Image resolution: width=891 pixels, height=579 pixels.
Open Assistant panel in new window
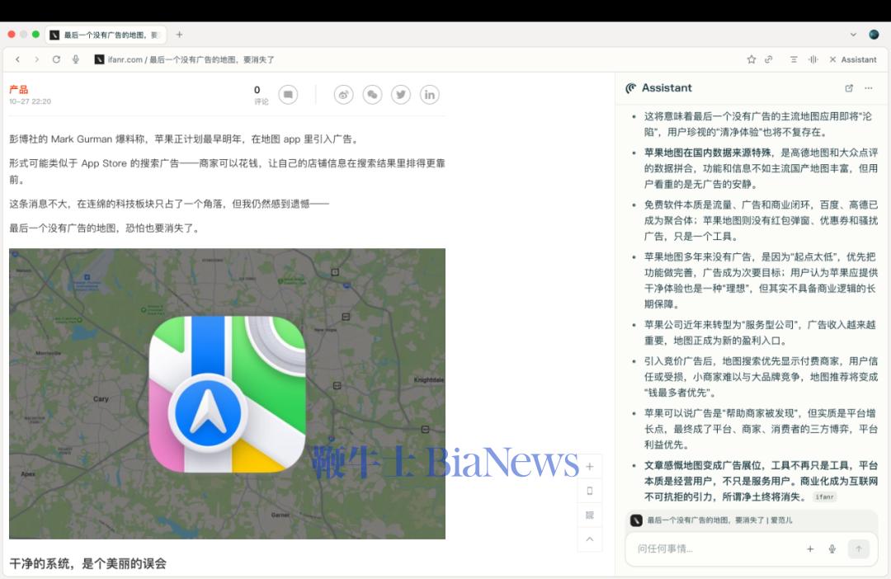(x=849, y=88)
